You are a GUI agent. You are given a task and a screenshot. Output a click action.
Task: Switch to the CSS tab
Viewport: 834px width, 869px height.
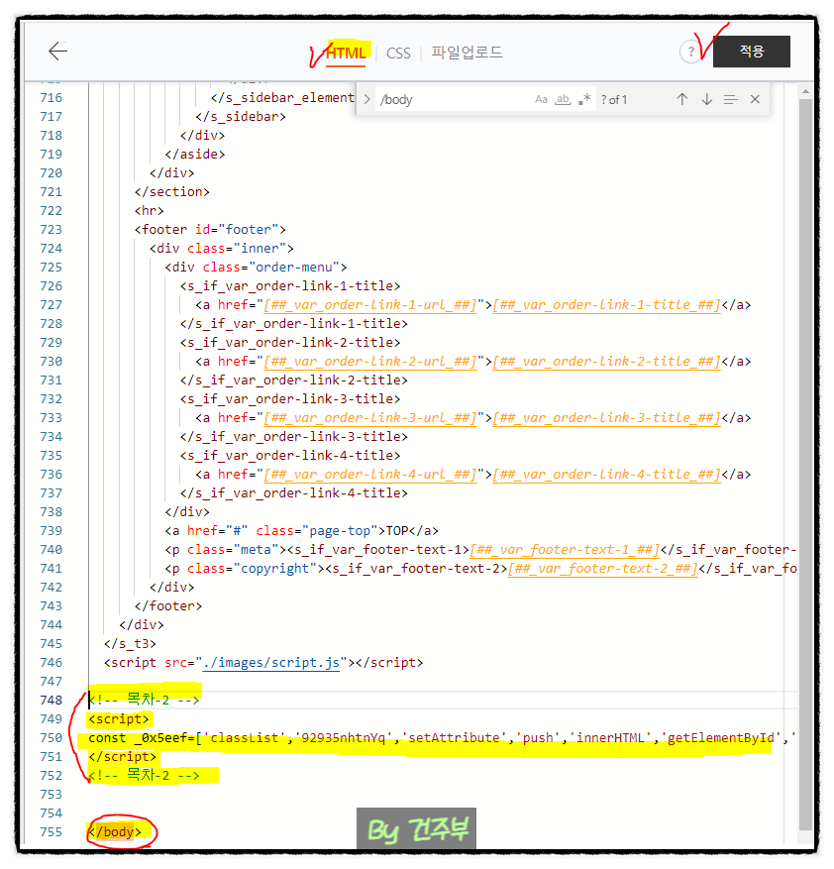coord(398,54)
